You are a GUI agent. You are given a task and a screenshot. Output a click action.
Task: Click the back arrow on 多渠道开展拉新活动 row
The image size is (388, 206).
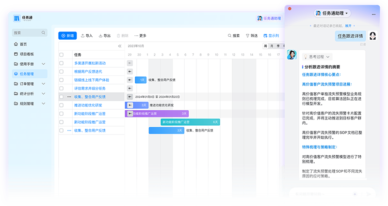click(129, 63)
